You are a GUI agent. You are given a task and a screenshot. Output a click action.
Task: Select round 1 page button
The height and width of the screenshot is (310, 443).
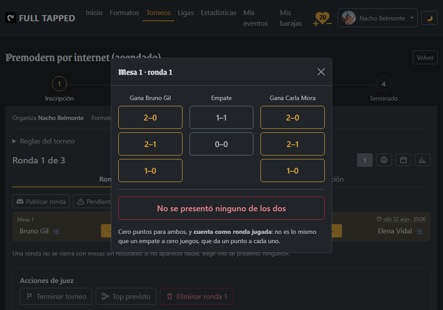click(365, 160)
